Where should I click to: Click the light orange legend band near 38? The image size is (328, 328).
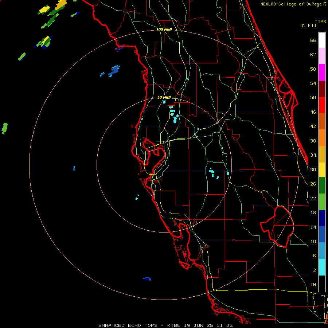pyautogui.click(x=322, y=138)
